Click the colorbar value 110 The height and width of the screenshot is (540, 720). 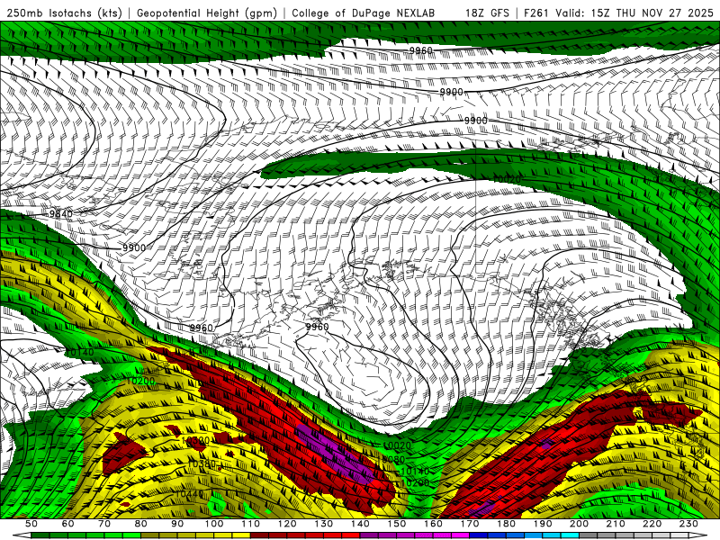250,524
